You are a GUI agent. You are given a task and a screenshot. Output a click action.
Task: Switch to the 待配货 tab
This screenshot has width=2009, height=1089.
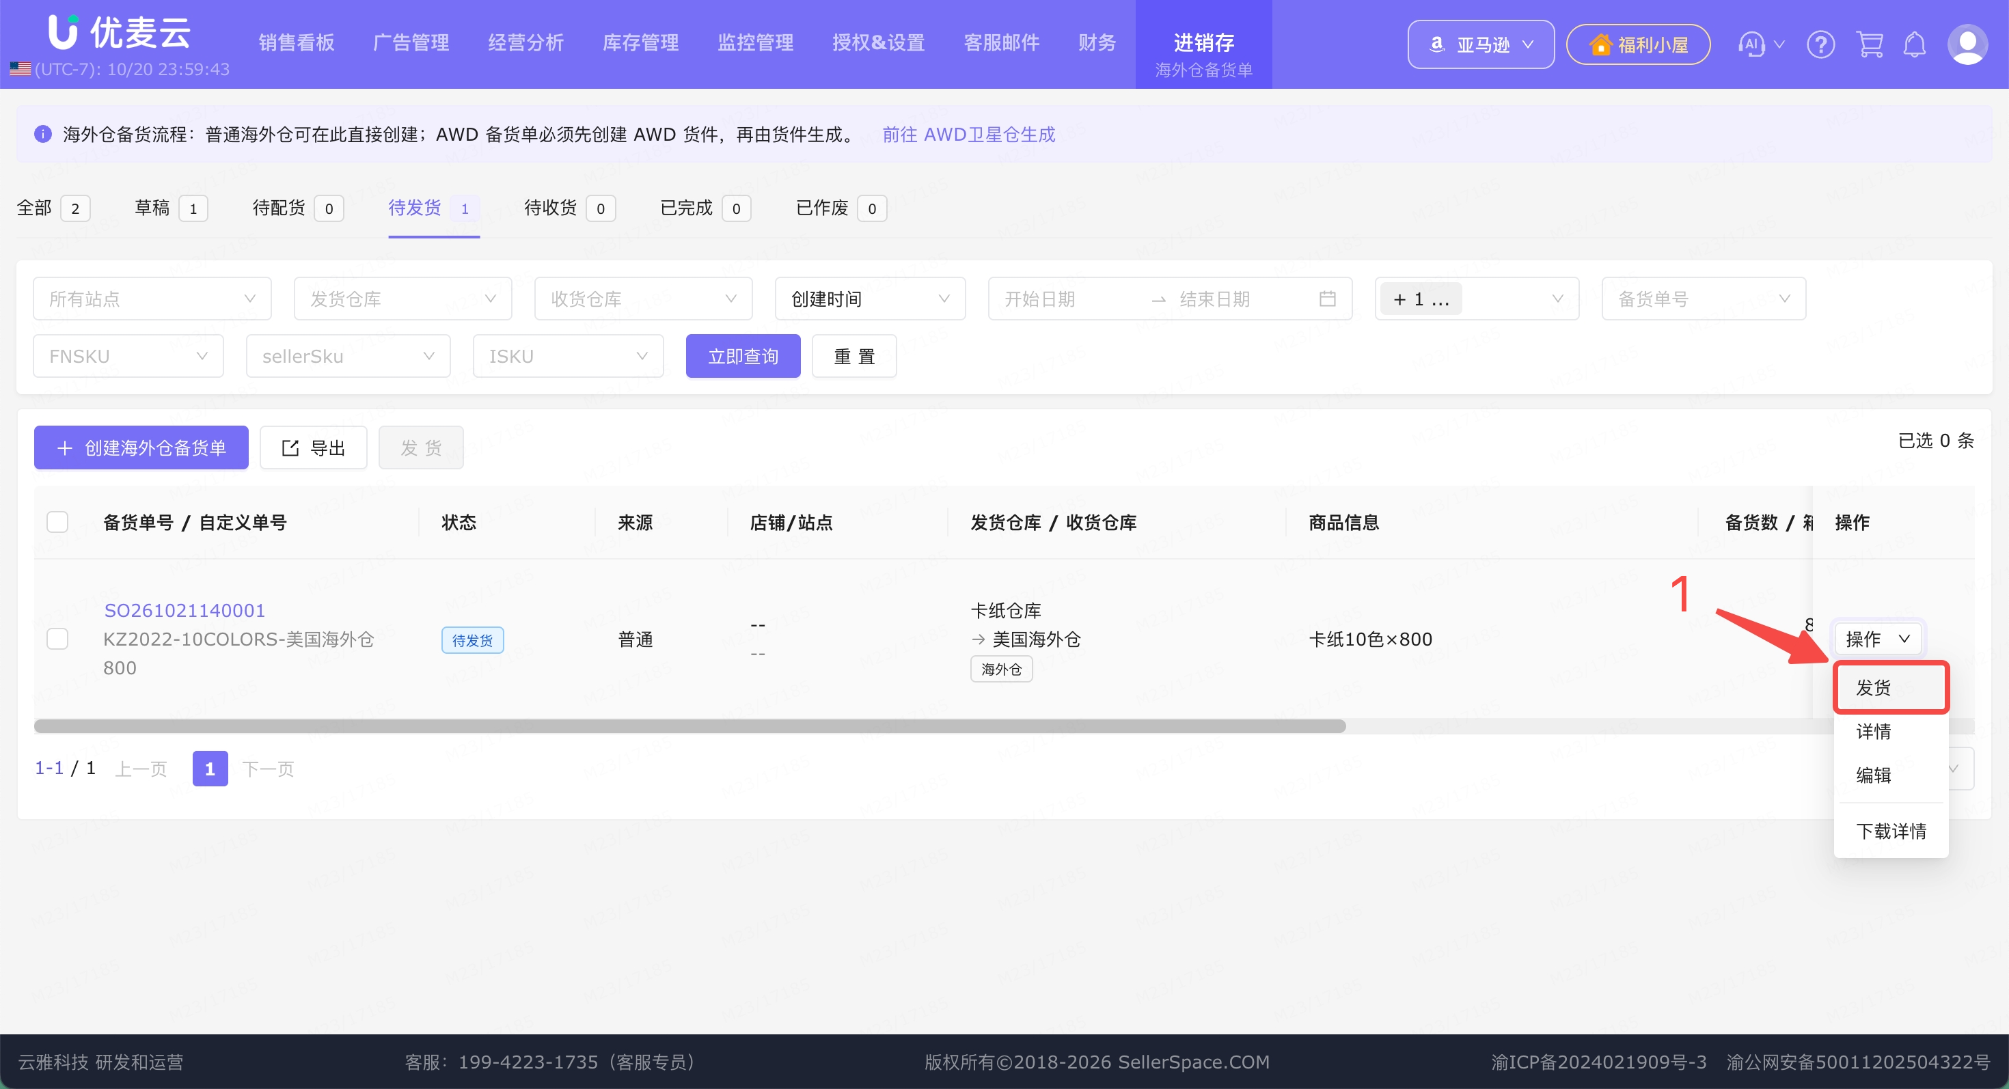point(298,208)
